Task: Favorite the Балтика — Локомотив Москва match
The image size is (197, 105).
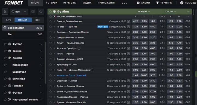Action: click(x=51, y=32)
